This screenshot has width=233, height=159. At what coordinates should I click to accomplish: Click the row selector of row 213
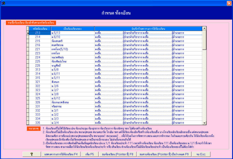coord(28,33)
